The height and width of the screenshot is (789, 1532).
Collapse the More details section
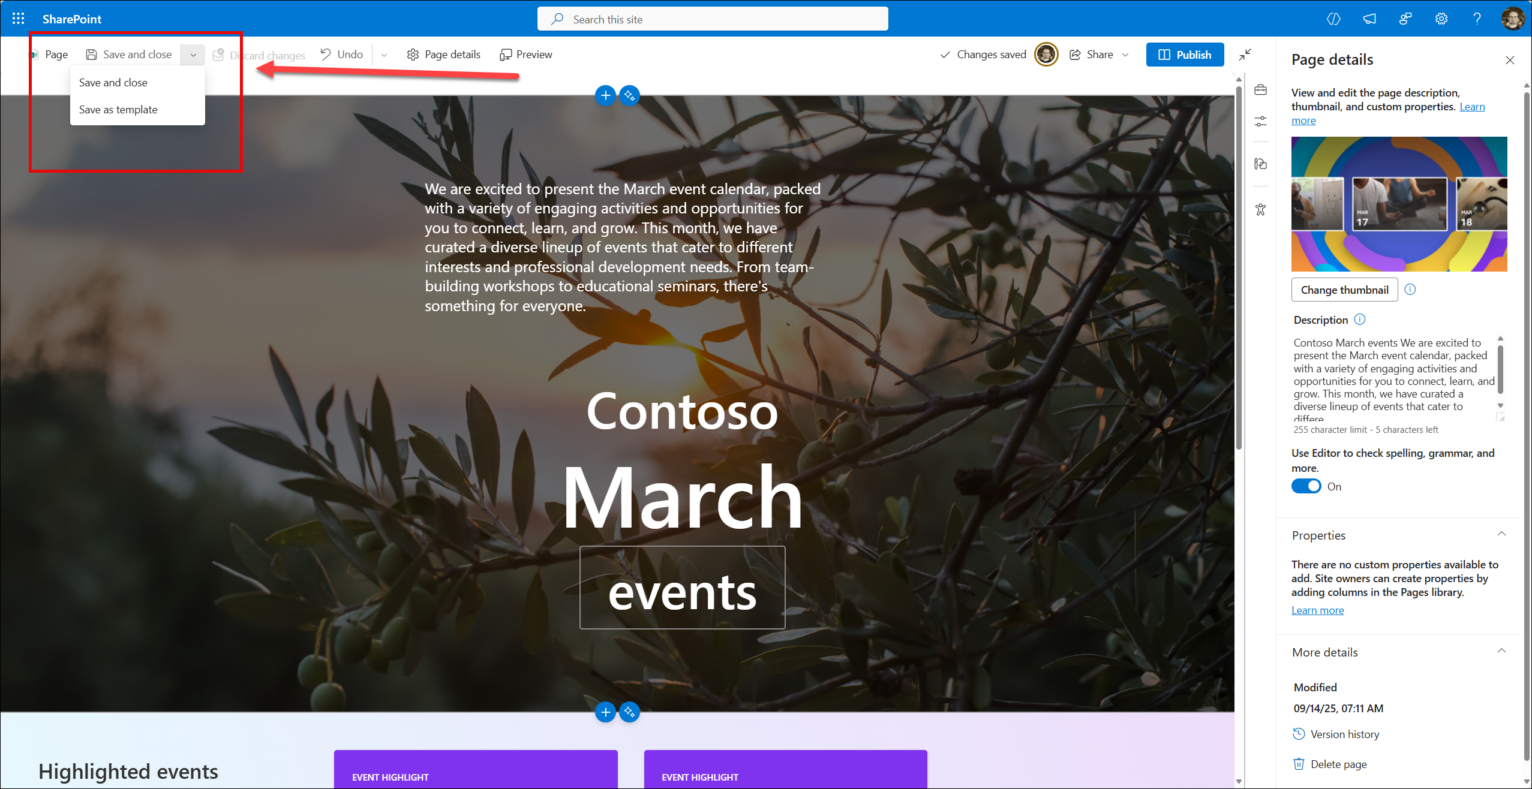click(x=1501, y=651)
